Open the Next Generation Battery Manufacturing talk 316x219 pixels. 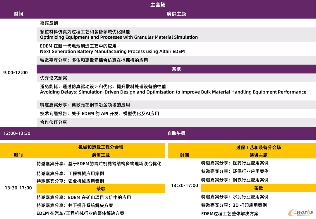tap(112, 52)
